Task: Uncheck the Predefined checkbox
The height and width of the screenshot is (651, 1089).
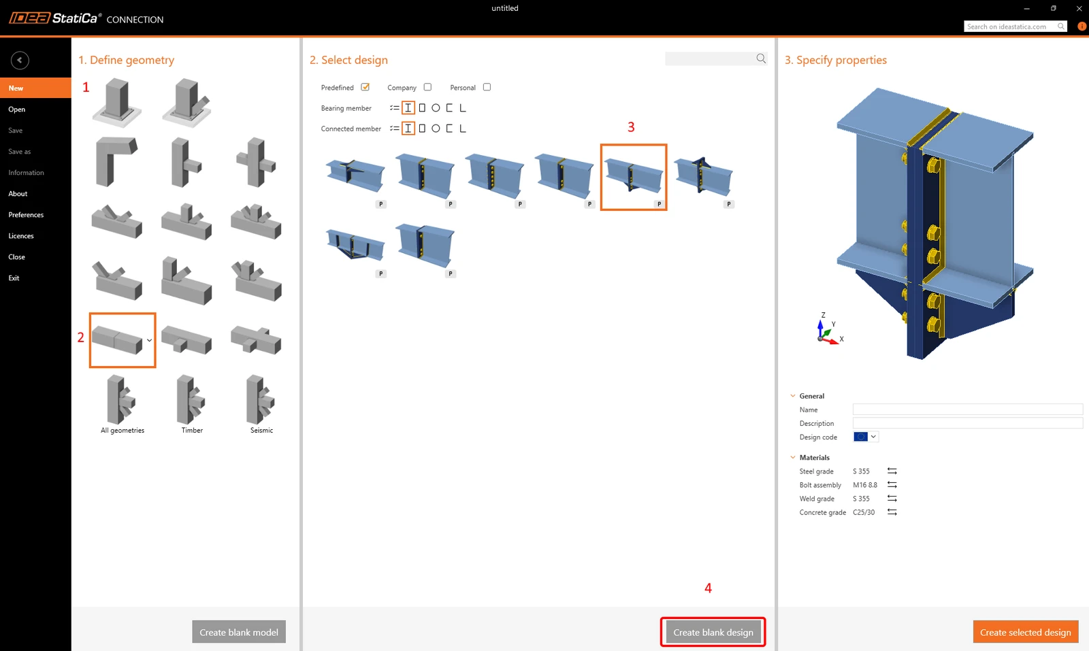Action: [x=365, y=87]
